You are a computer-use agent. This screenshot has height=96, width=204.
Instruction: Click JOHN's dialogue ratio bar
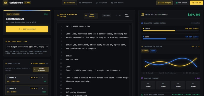point(171,39)
